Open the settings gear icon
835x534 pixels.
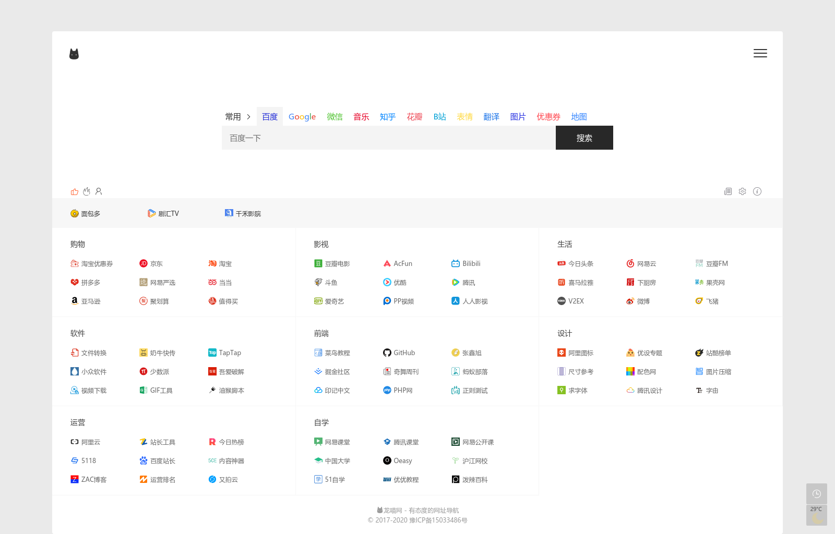coord(743,191)
